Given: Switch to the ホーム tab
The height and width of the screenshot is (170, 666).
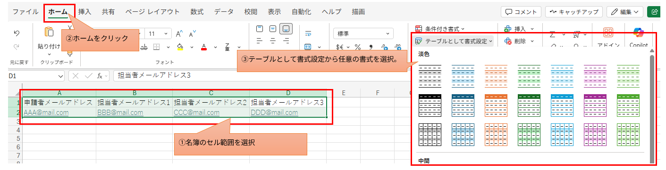Looking at the screenshot, I should 59,12.
